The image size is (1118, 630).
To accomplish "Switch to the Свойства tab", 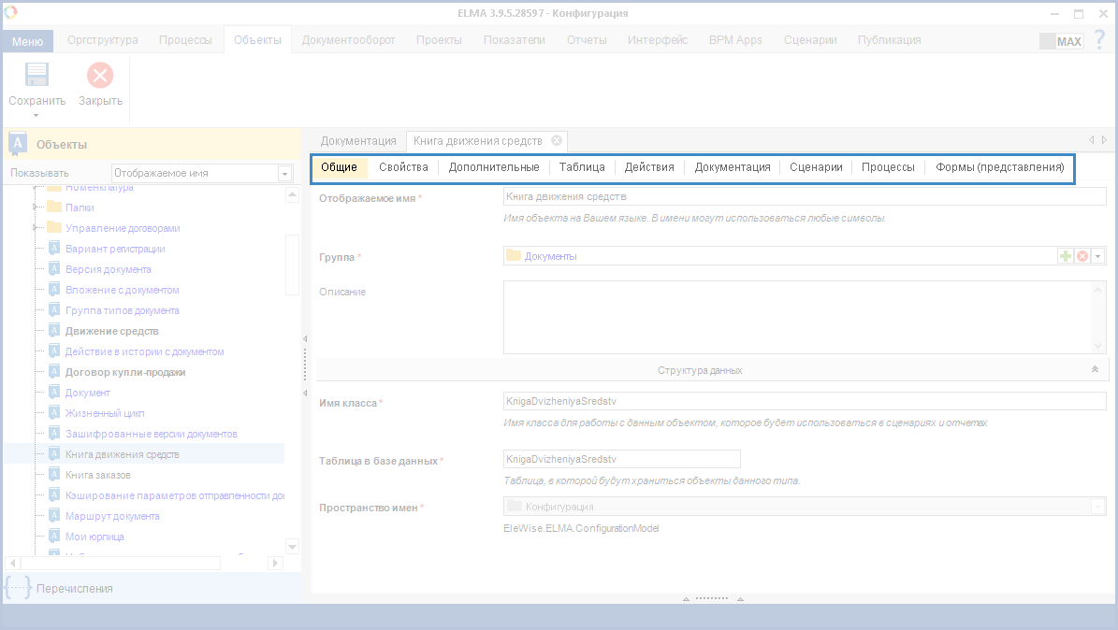I will coord(403,167).
